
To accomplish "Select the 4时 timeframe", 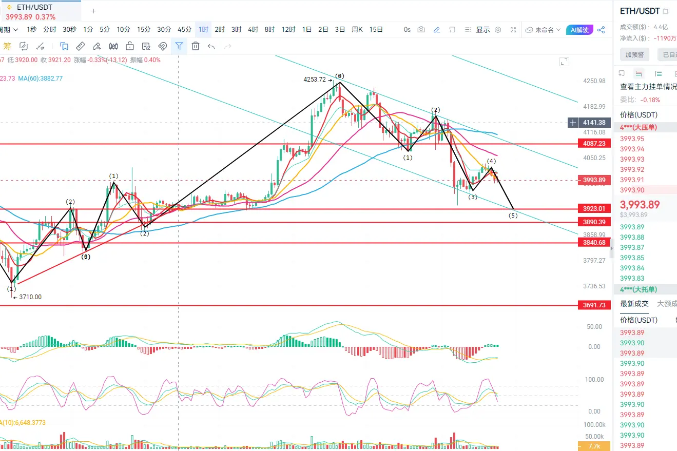I will point(253,30).
